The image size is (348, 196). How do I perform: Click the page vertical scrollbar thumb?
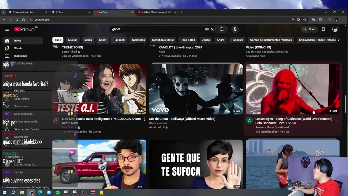tap(346, 104)
